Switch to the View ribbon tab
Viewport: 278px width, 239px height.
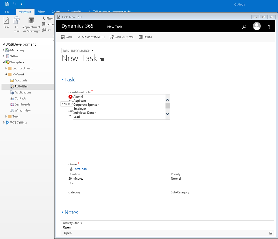click(41, 12)
